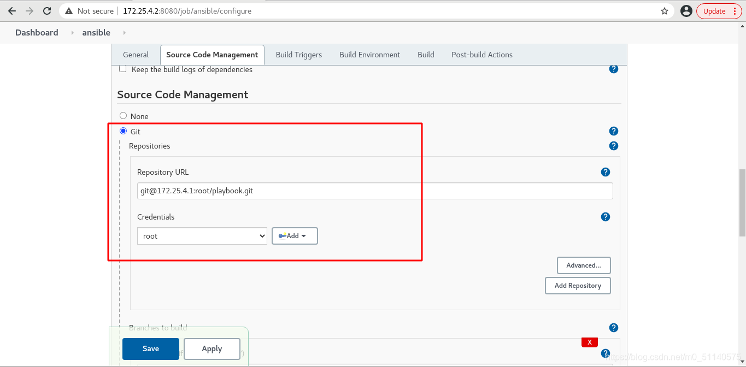This screenshot has height=367, width=746.
Task: Expand the breadcrumb arrow after Dashboard
Action: tap(72, 33)
